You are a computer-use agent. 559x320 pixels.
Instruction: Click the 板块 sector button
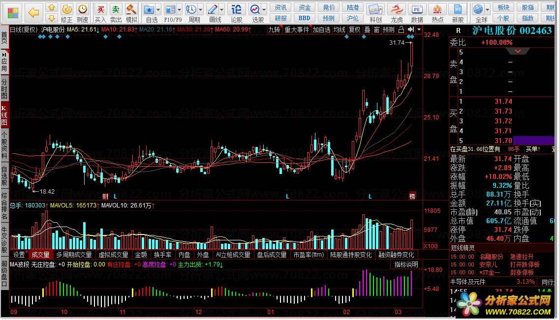[503, 7]
